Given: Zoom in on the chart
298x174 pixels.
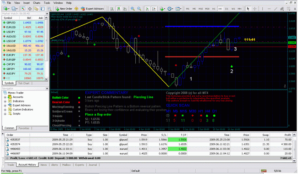Looking at the screenshot, I should 132,9.
